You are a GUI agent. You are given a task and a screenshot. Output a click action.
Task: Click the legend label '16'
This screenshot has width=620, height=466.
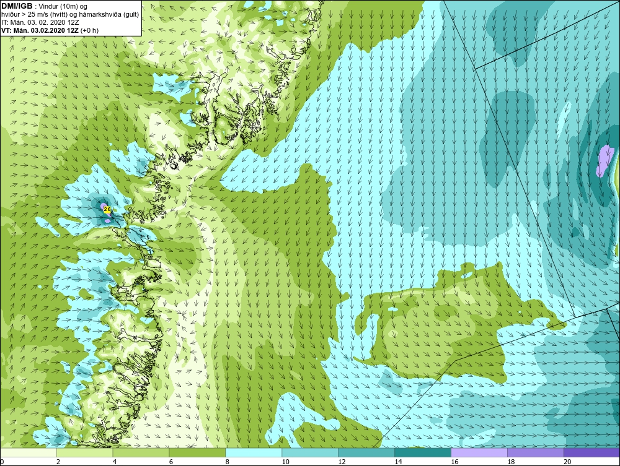454,462
